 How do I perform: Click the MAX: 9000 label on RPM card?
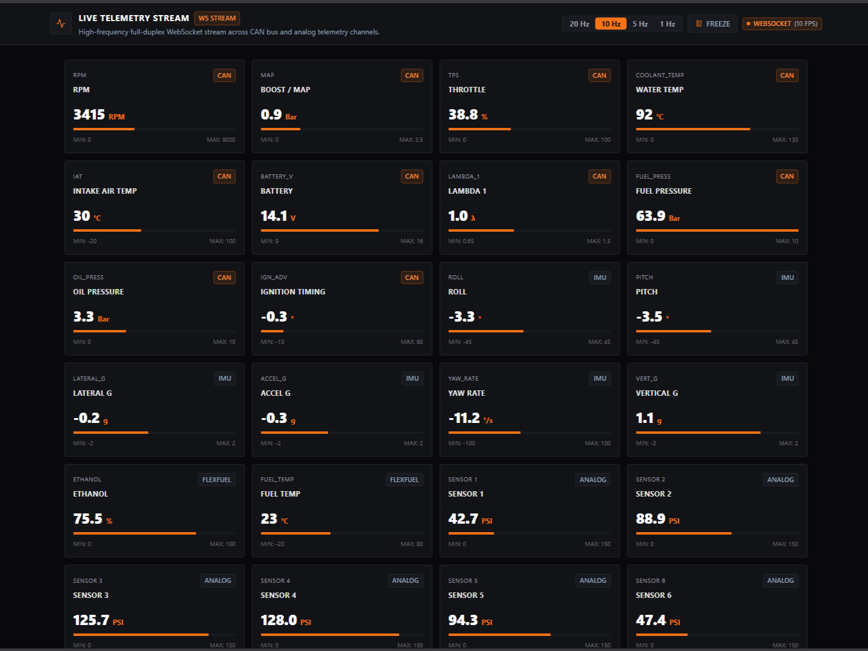(221, 140)
